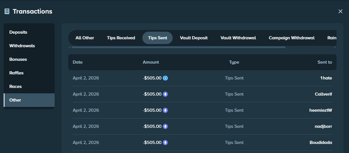Click the Transactions dialog title

click(33, 11)
